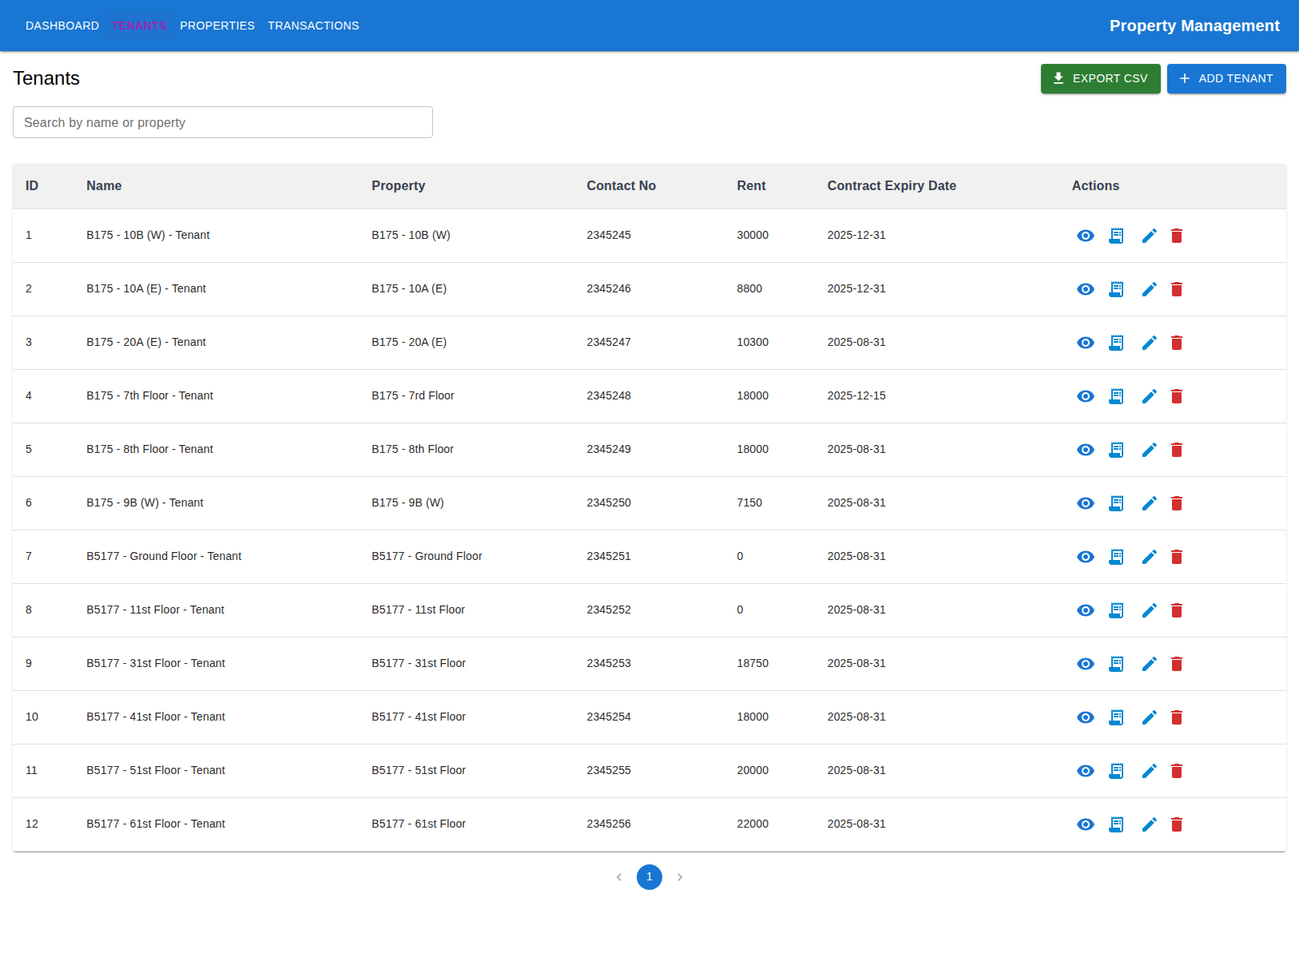Switch to the TRANSACTIONS section
The height and width of the screenshot is (977, 1299).
pos(313,25)
